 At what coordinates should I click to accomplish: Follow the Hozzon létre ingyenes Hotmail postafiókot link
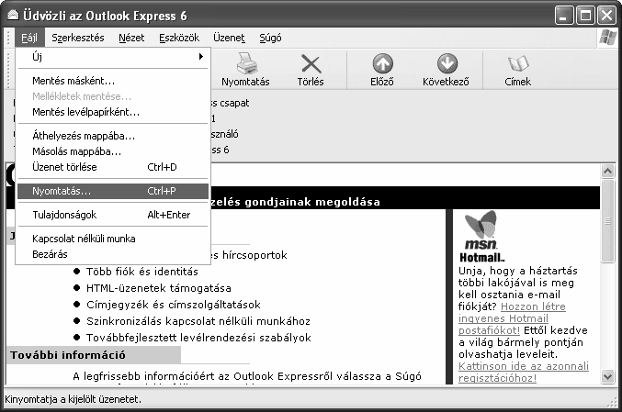coord(512,318)
